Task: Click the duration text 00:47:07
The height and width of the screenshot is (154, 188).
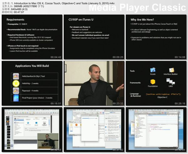Action: point(19,12)
